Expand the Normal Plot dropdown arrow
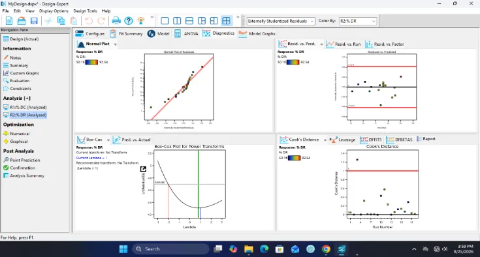 pos(116,44)
